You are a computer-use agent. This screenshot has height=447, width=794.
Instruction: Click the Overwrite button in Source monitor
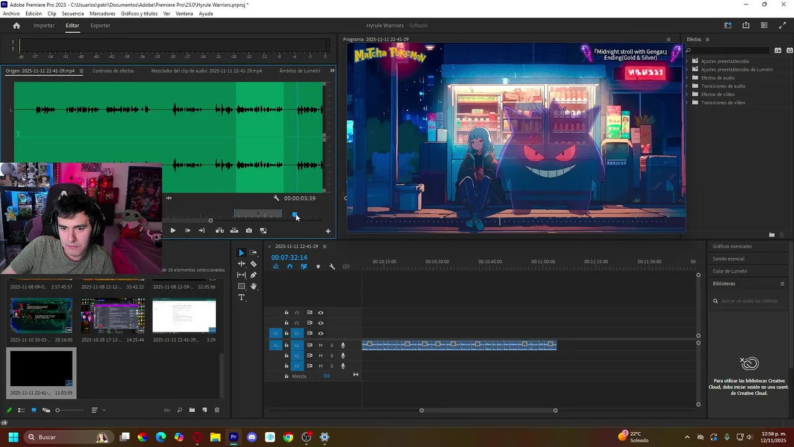click(234, 231)
